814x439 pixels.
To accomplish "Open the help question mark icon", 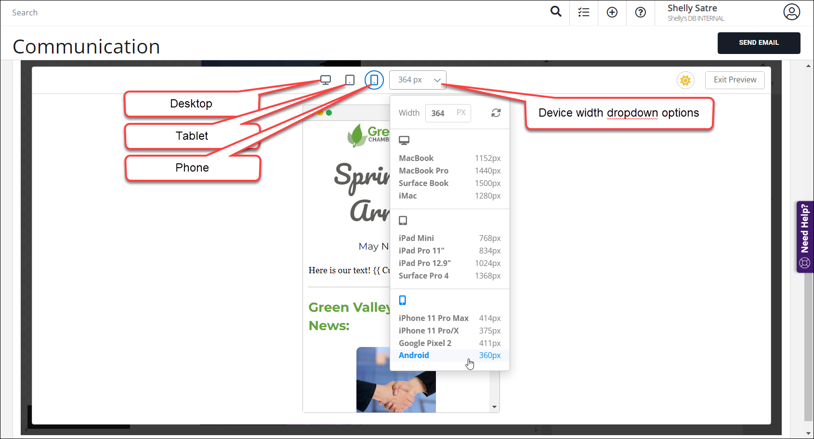I will (641, 11).
